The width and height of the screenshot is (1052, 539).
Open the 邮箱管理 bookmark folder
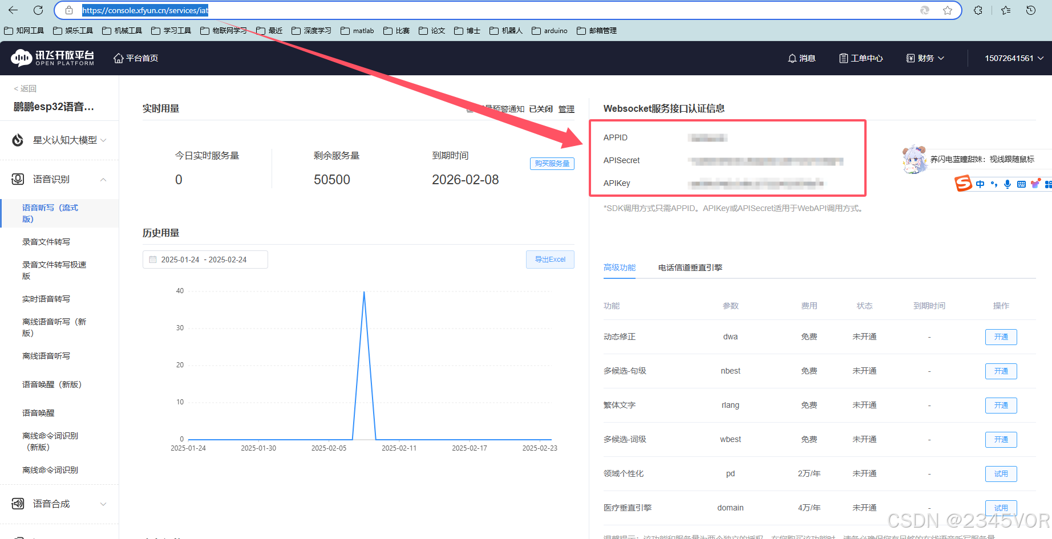597,31
